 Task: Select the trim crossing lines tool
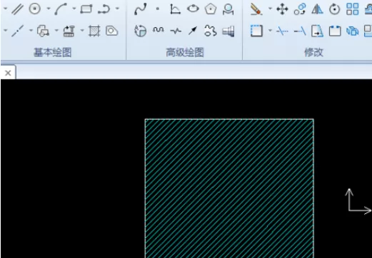(x=282, y=31)
